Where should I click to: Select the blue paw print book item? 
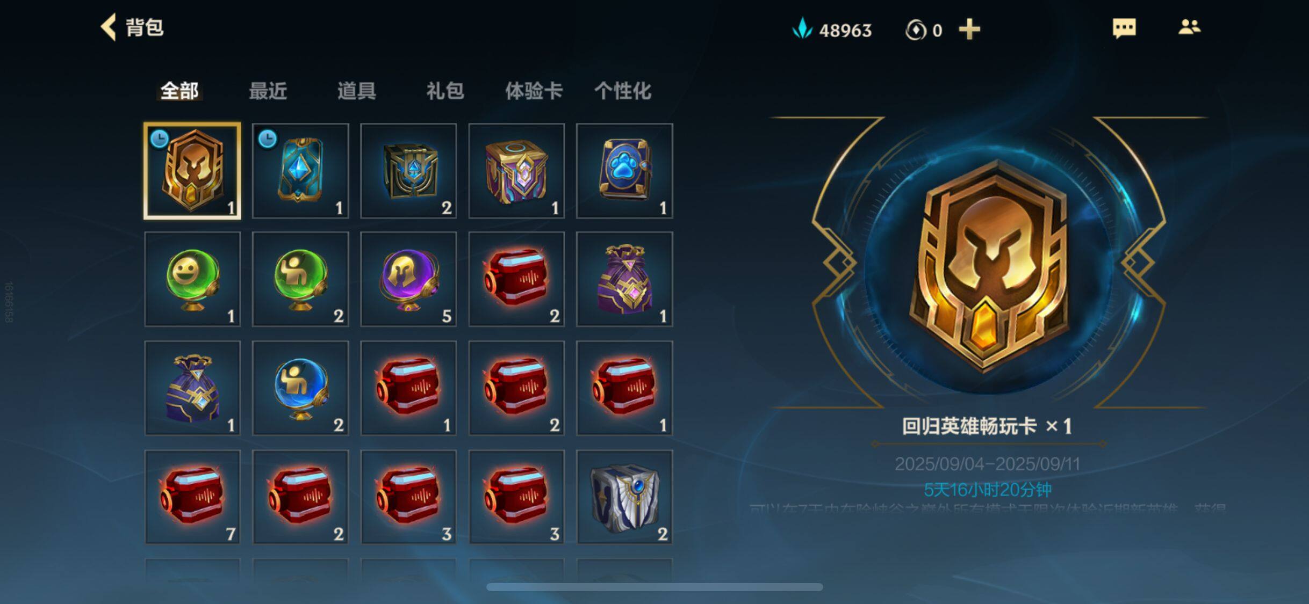tap(624, 171)
